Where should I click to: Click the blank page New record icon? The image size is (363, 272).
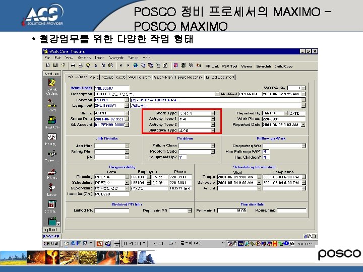48,65
